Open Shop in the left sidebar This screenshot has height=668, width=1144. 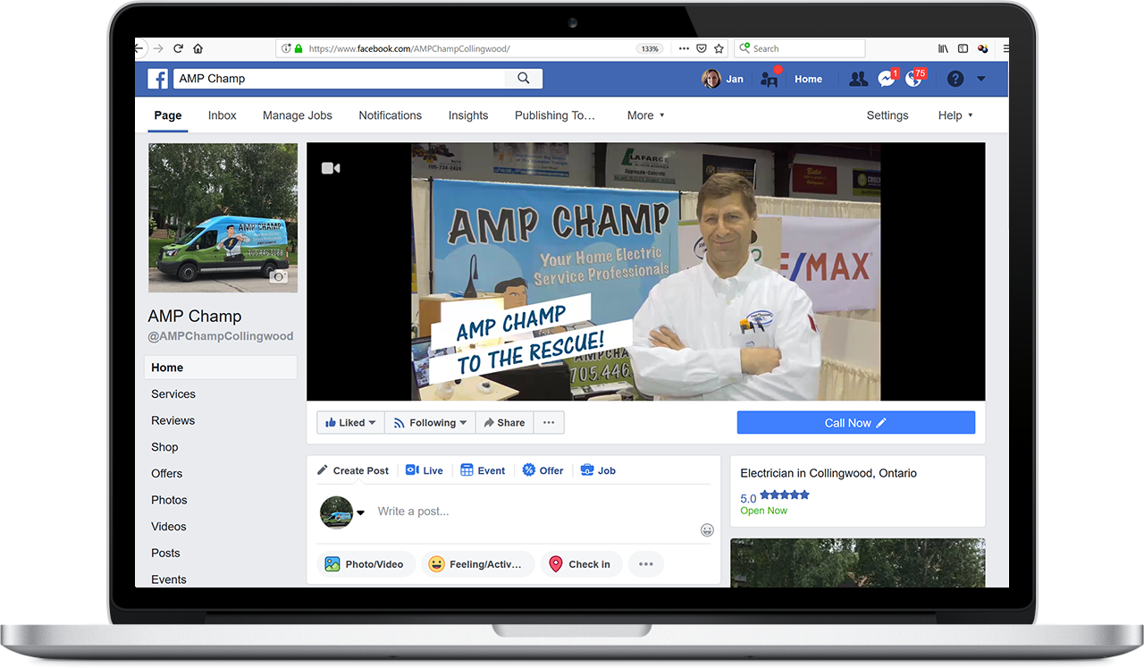point(164,447)
